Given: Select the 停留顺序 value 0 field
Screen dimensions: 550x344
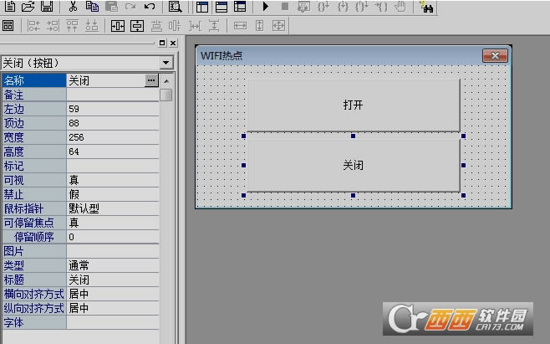Looking at the screenshot, I should (112, 237).
